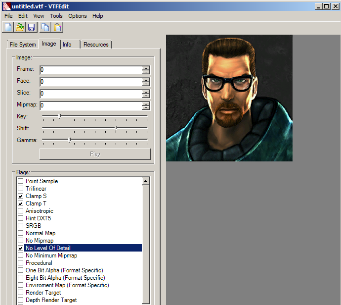Check the One Bit Alpha flag
341x305 pixels.
click(20, 270)
